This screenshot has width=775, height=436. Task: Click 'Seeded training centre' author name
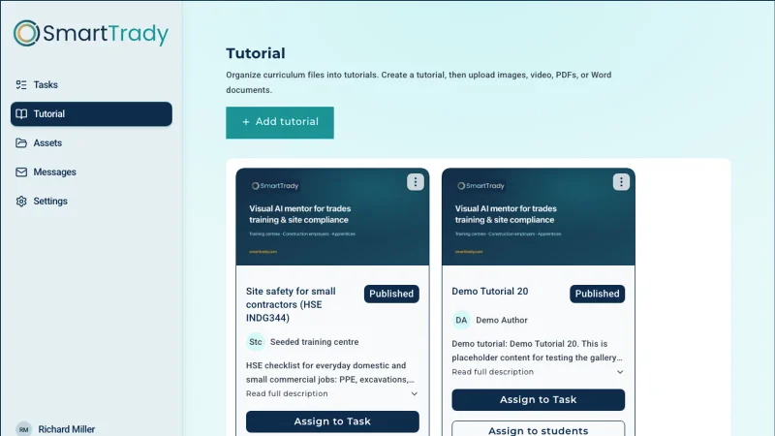[314, 342]
